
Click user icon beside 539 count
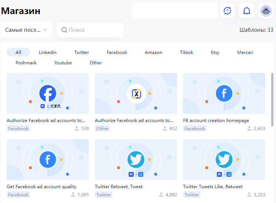coord(77,128)
